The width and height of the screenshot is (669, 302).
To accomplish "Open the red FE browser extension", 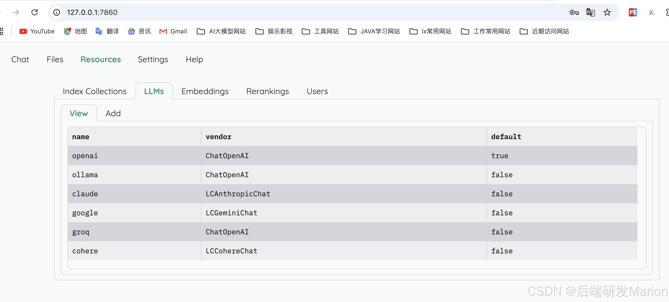I will point(633,12).
